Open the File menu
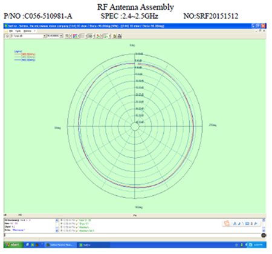272x254 pixels. [x=11, y=31]
